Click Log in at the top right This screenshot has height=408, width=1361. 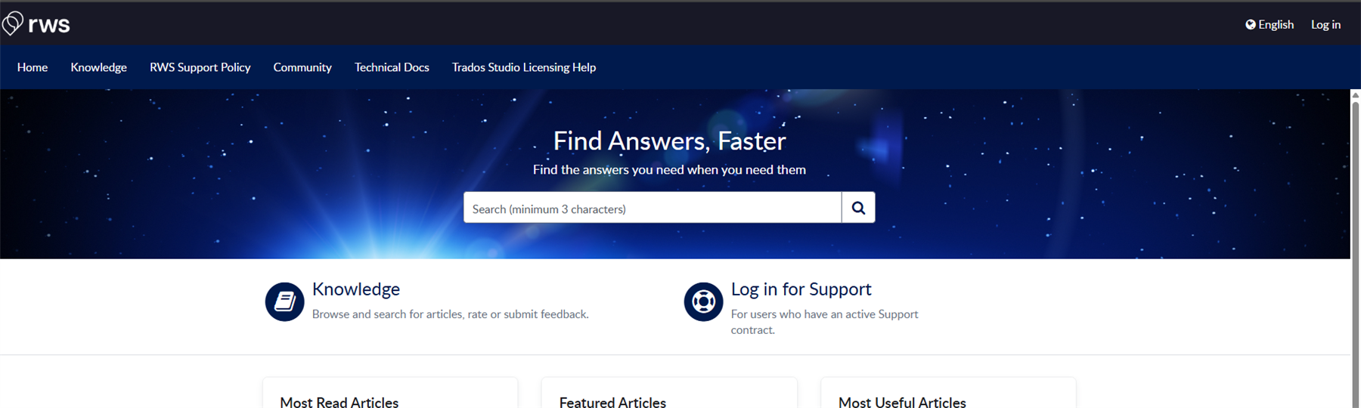(x=1325, y=25)
